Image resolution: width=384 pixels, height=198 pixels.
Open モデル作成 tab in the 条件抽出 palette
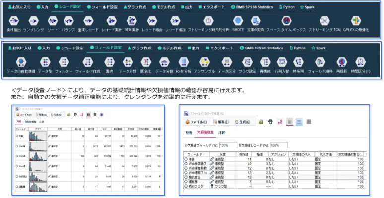[x=164, y=7]
